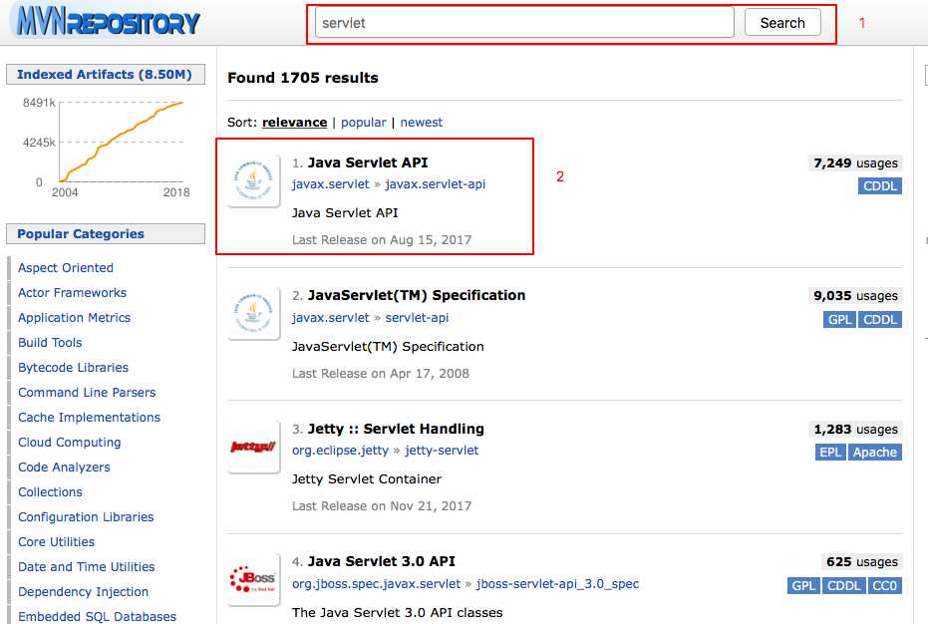
Task: Sort results by newest
Action: [422, 122]
